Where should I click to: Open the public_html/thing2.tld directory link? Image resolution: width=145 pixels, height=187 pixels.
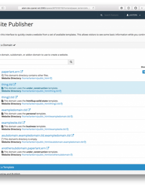coord(41,104)
